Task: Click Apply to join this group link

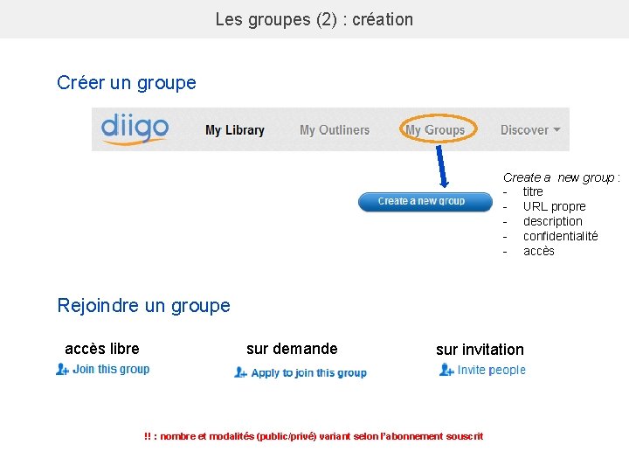Action: click(309, 373)
